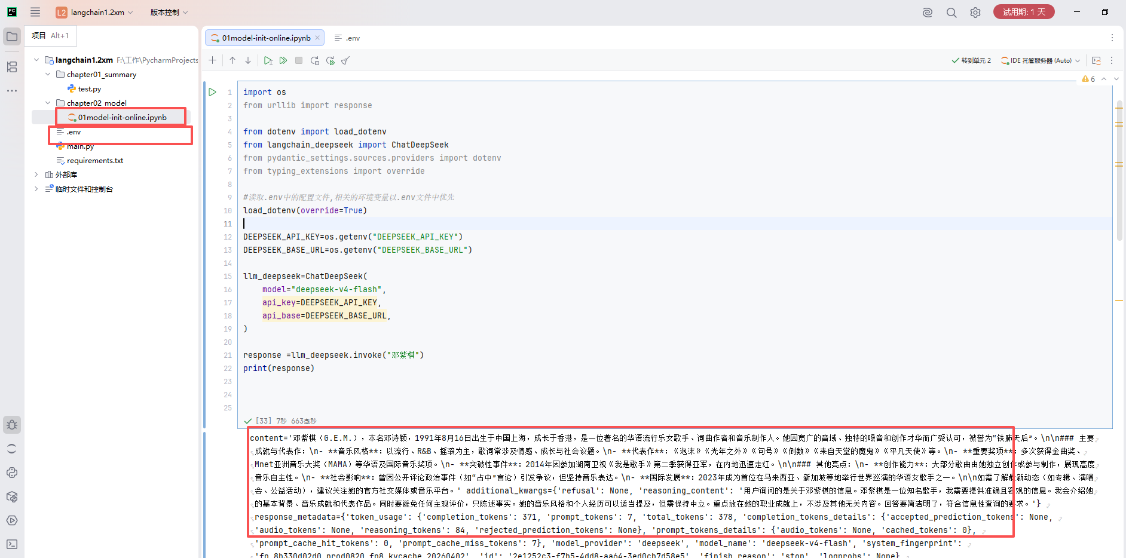
Task: Move the cell down
Action: click(248, 60)
